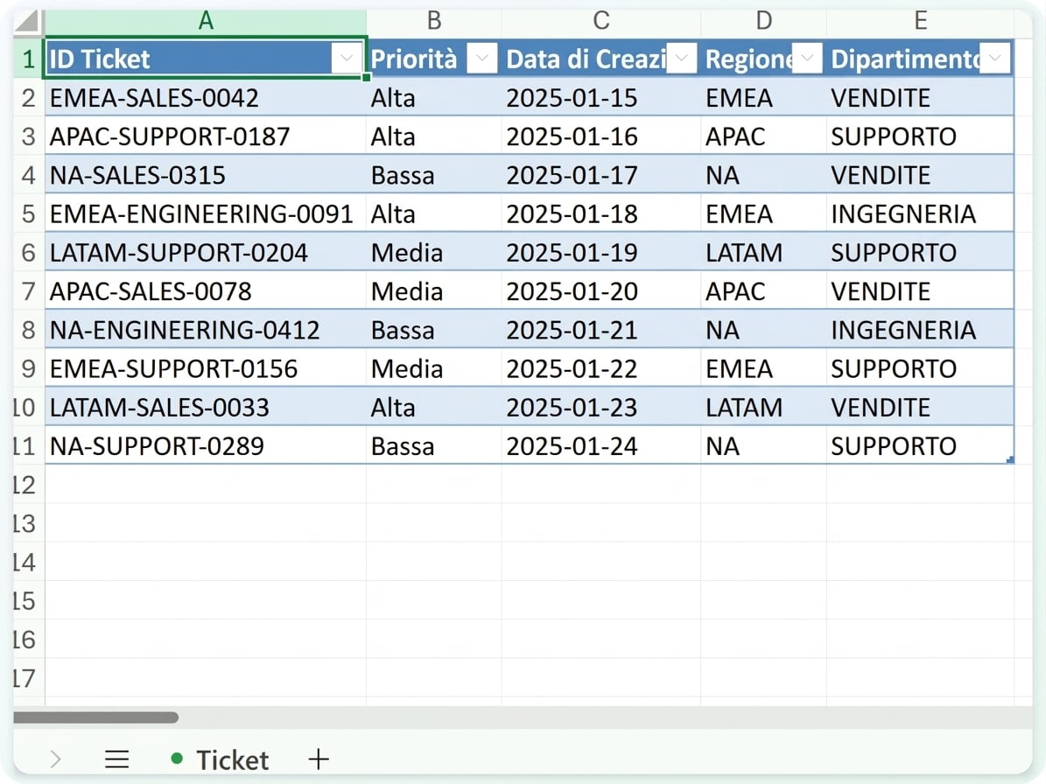Select cell APAC-SALES-0078
The width and height of the screenshot is (1046, 784).
click(206, 291)
